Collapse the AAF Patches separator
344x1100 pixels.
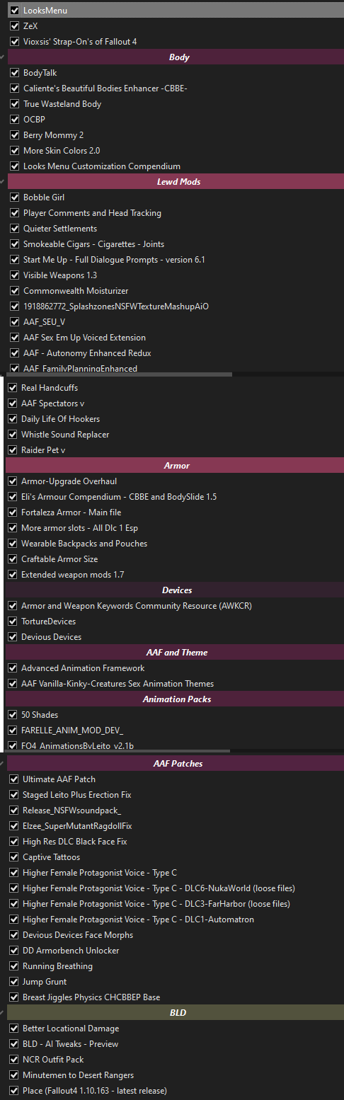coord(3,764)
